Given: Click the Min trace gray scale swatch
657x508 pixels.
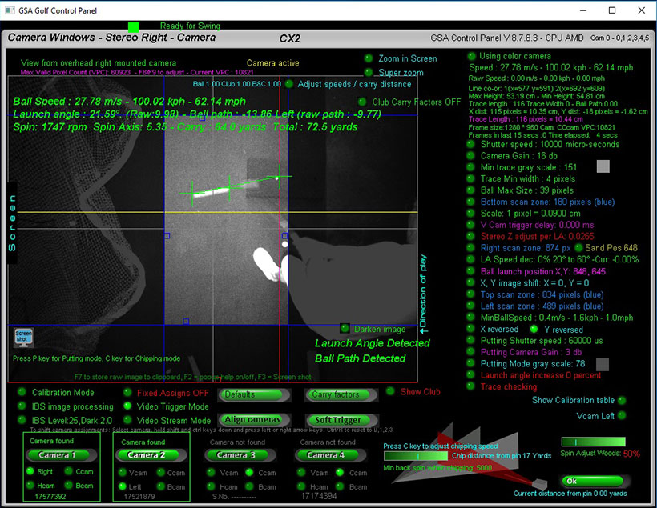Looking at the screenshot, I should coord(603,166).
